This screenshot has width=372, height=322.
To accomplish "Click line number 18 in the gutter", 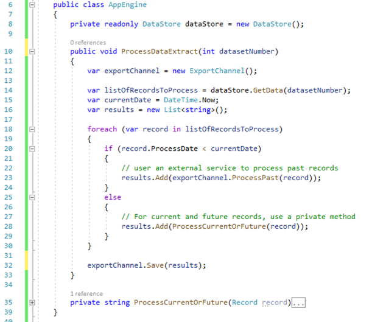I will (9, 129).
